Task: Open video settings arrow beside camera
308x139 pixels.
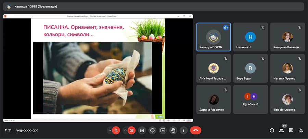Action: [x=125, y=130]
